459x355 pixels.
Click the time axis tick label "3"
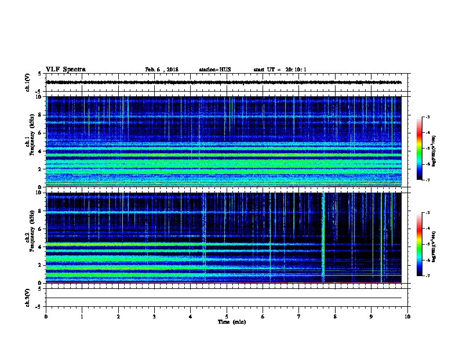click(154, 317)
